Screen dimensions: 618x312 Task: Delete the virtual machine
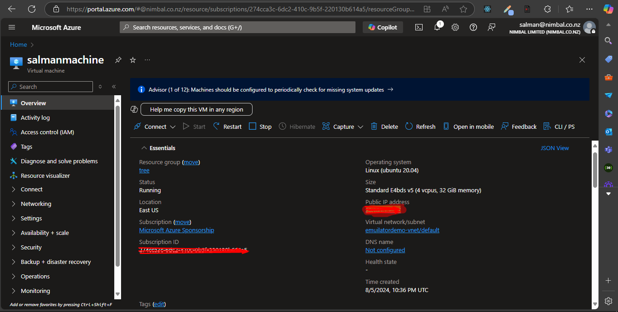coord(384,127)
